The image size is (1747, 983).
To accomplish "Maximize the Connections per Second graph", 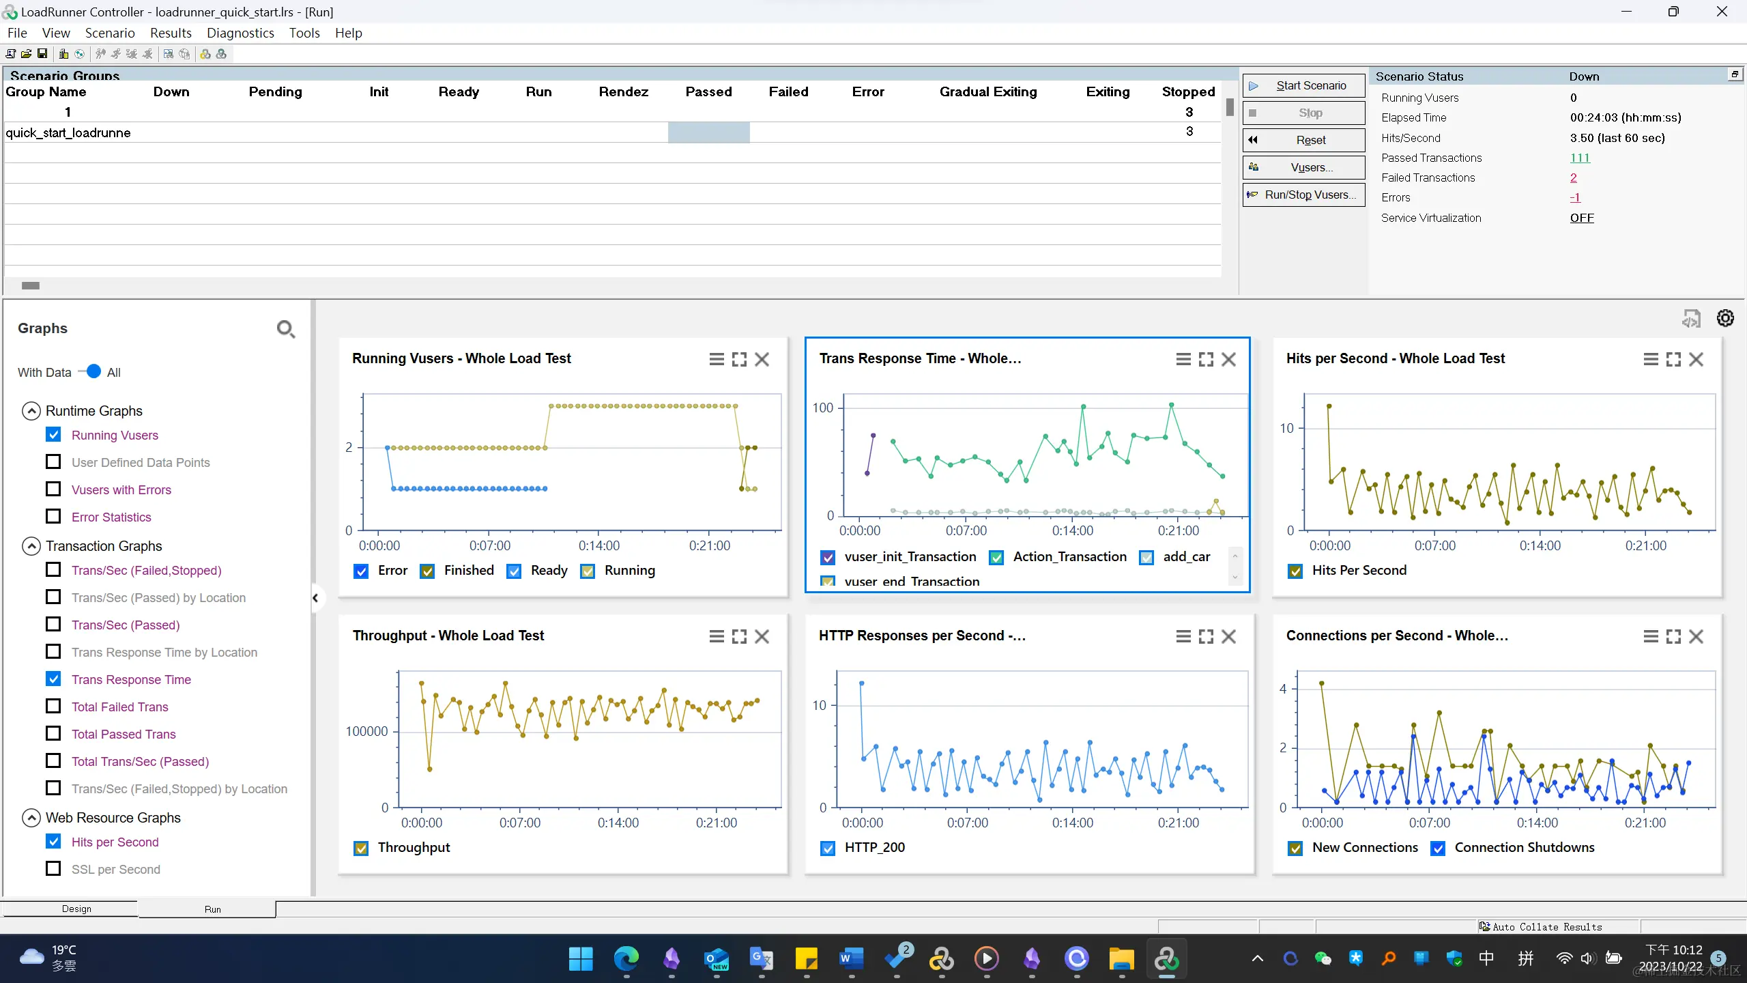I will [1673, 636].
